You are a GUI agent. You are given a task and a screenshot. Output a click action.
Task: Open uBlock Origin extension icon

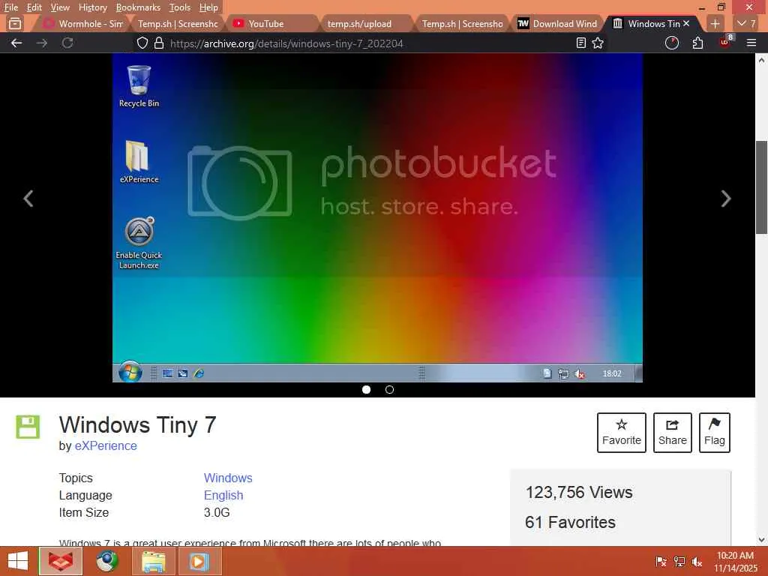(x=725, y=42)
